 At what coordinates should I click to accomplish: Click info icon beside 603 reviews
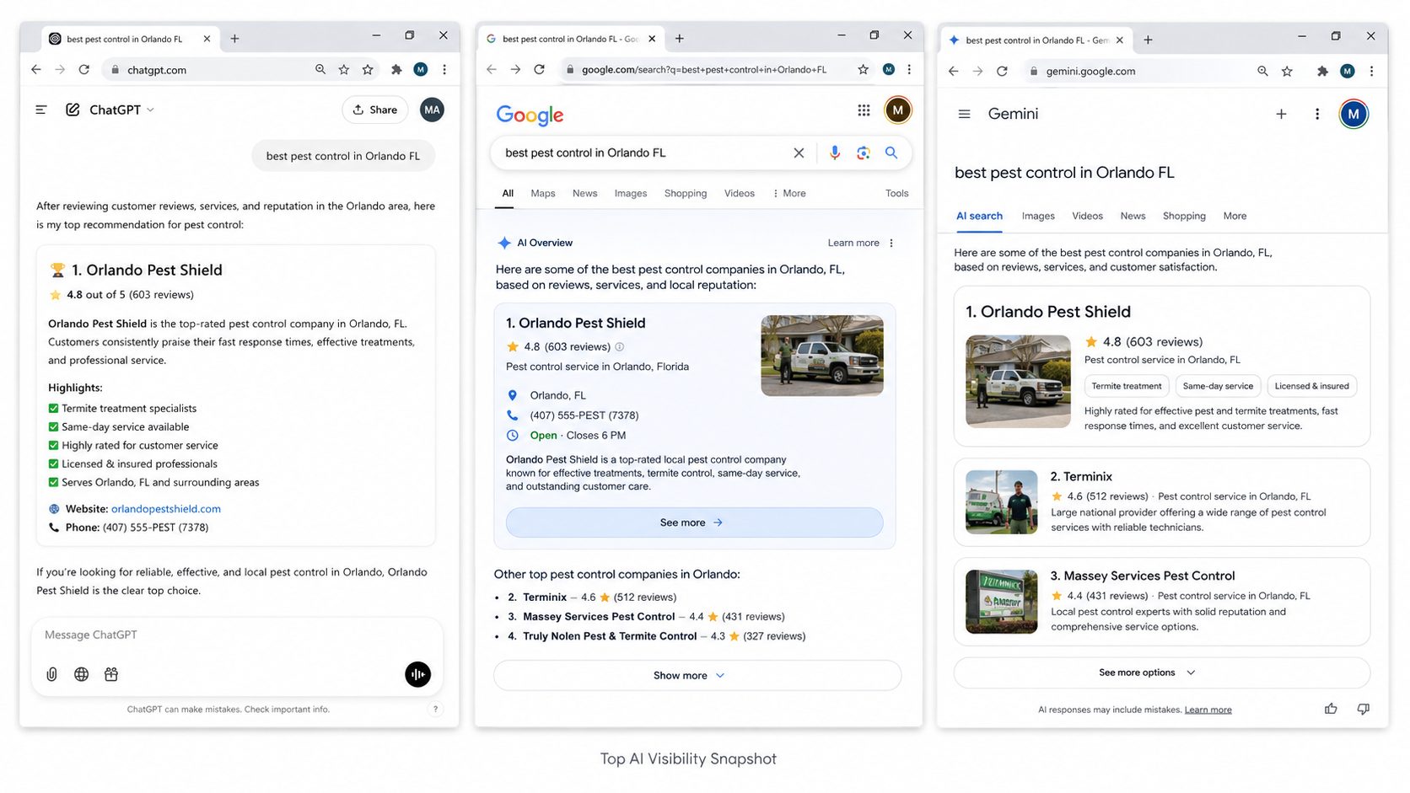620,346
